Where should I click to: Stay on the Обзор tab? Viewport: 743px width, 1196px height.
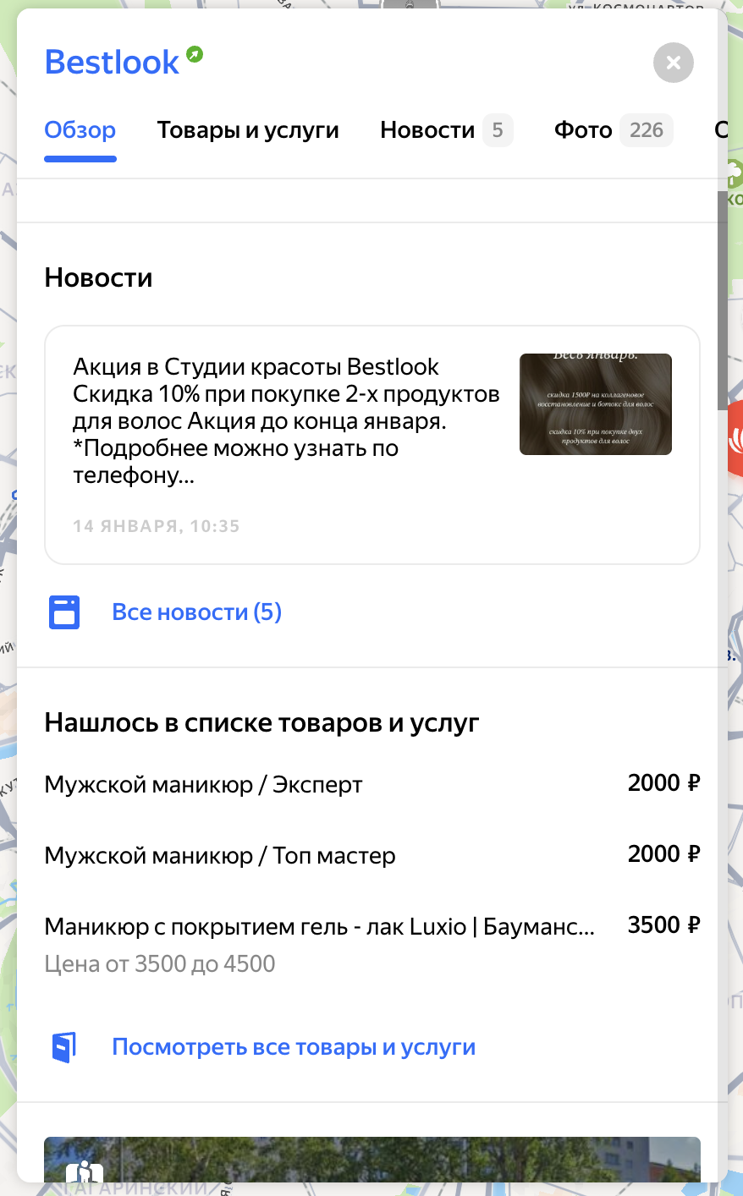[x=80, y=130]
